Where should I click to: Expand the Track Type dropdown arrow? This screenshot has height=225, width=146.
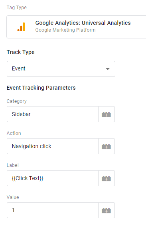108,69
